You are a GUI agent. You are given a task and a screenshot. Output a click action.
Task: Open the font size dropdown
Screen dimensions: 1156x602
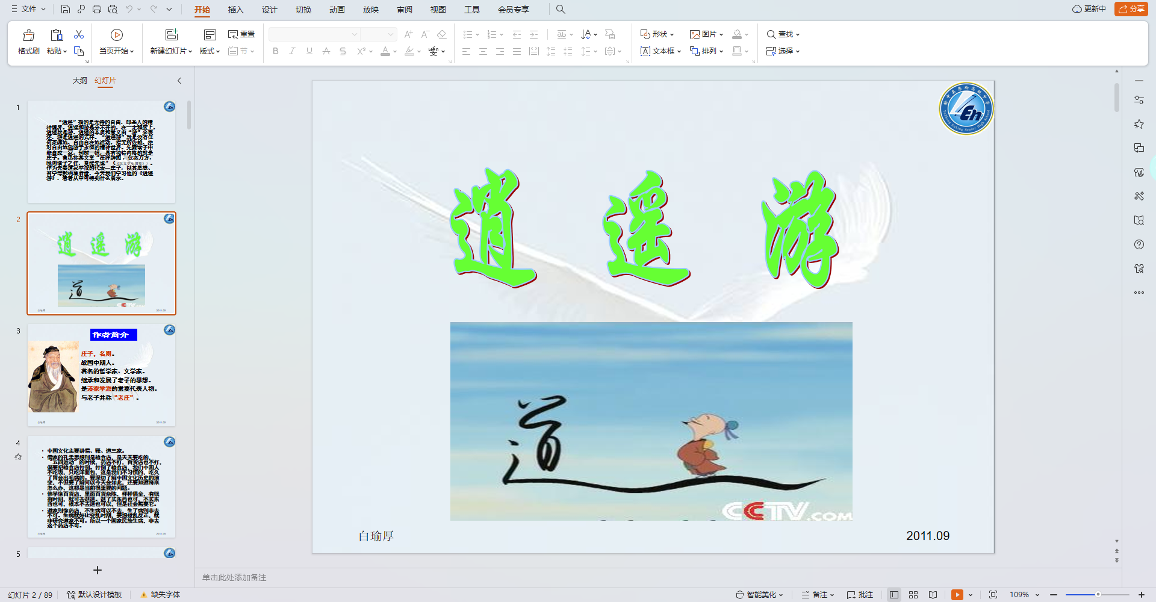tap(391, 34)
